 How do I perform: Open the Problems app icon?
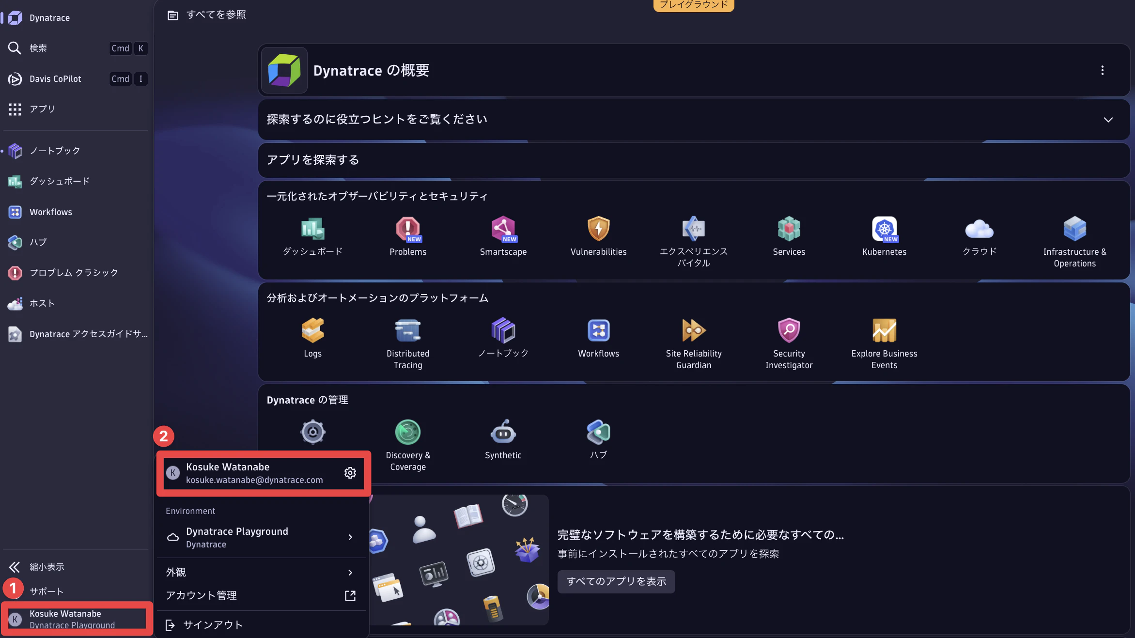[408, 229]
